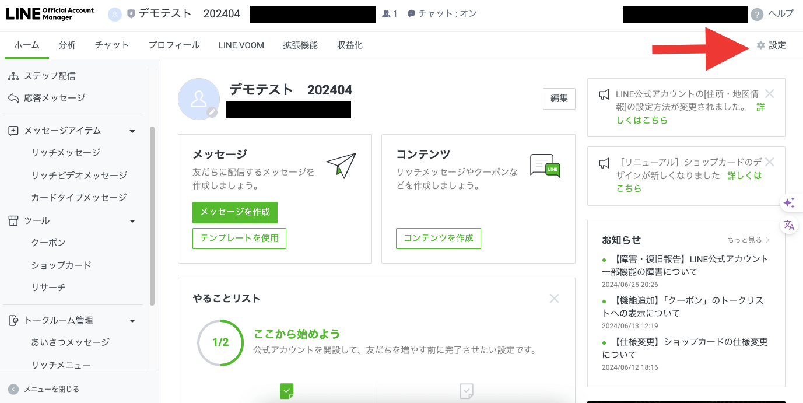This screenshot has height=403, width=803.
Task: Click チャット：オン status text
Action: coord(448,14)
